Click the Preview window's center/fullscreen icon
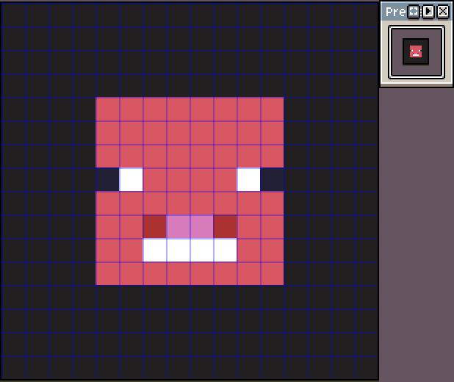 coord(414,12)
